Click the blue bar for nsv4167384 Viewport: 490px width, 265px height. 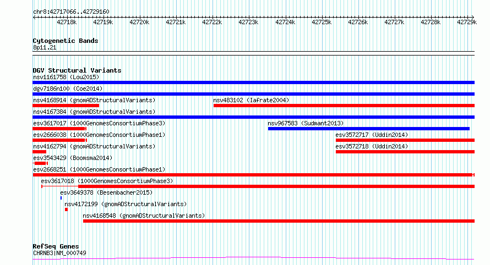click(253, 117)
